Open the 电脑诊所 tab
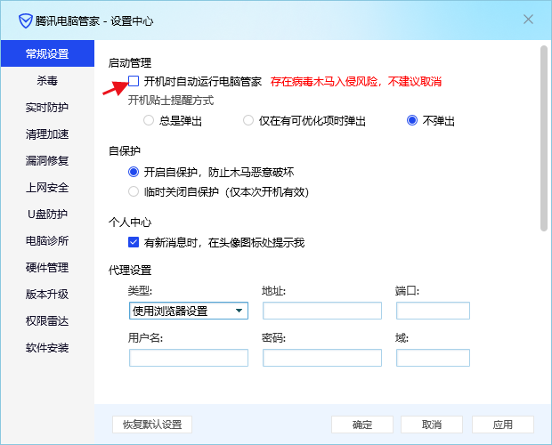The width and height of the screenshot is (552, 445). pos(47,241)
